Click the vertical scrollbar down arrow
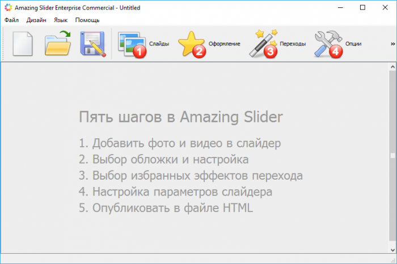The height and width of the screenshot is (264, 397). click(392, 250)
